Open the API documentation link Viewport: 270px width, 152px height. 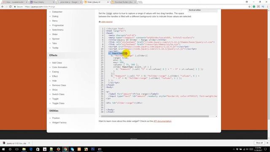162,121
